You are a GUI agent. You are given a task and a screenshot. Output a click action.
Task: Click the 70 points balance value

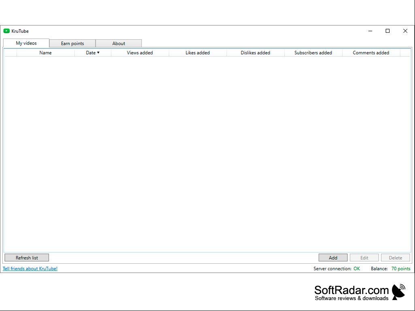401,269
